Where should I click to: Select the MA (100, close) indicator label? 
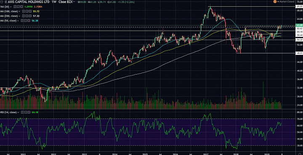pyautogui.click(x=9, y=11)
